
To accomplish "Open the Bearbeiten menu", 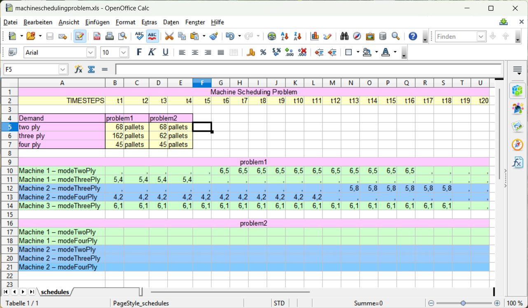I will 38,22.
